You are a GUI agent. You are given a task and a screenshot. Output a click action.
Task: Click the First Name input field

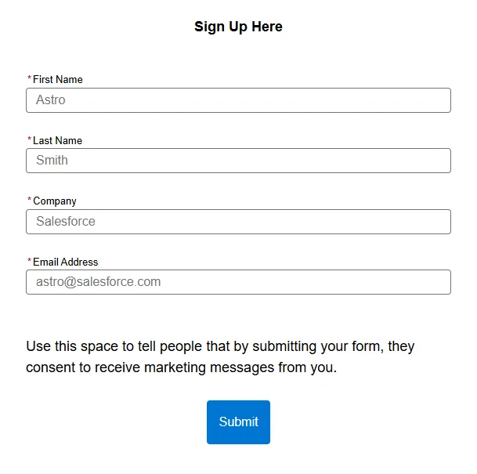point(238,100)
